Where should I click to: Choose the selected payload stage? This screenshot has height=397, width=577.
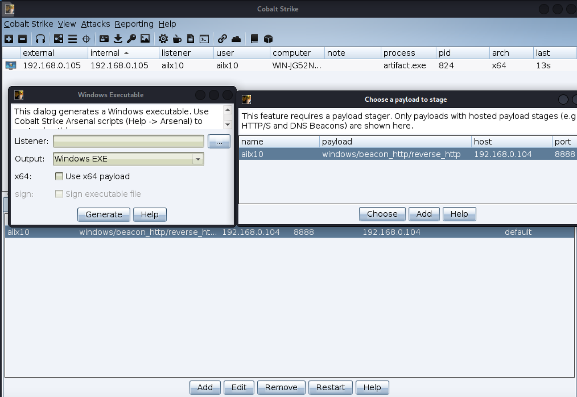(x=381, y=214)
